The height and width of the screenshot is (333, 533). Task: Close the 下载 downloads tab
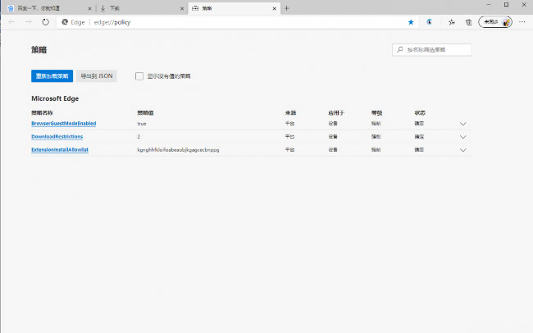pyautogui.click(x=182, y=8)
